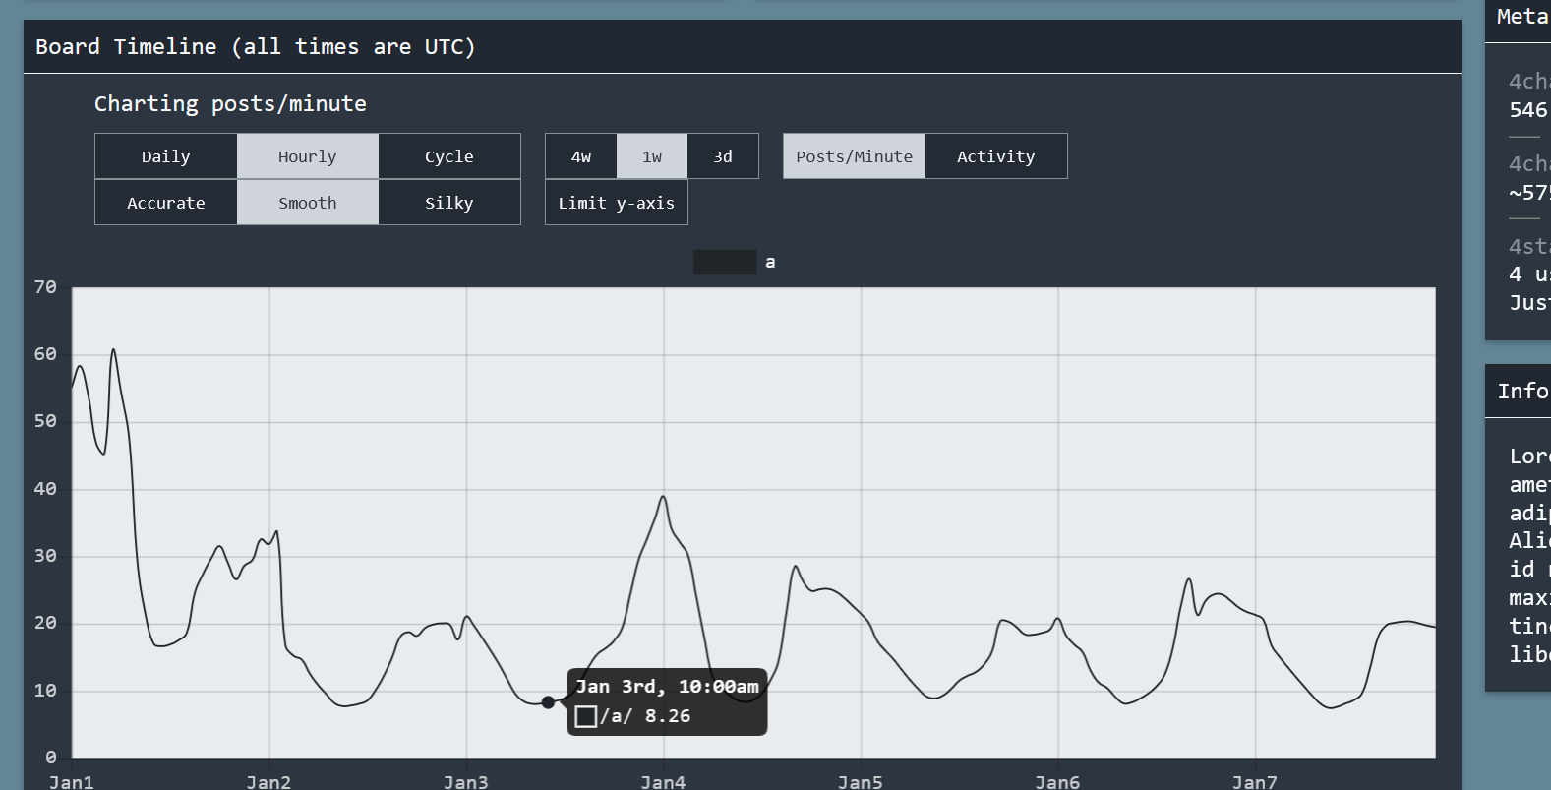Click the 60 y-axis label
Viewport: 1551px width, 790px height.
[x=45, y=354]
